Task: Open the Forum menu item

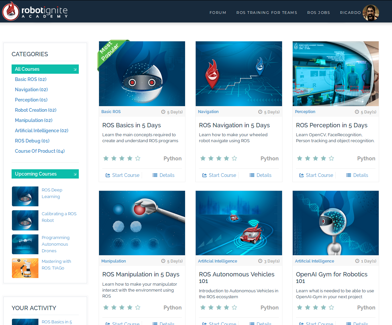Action: 218,13
